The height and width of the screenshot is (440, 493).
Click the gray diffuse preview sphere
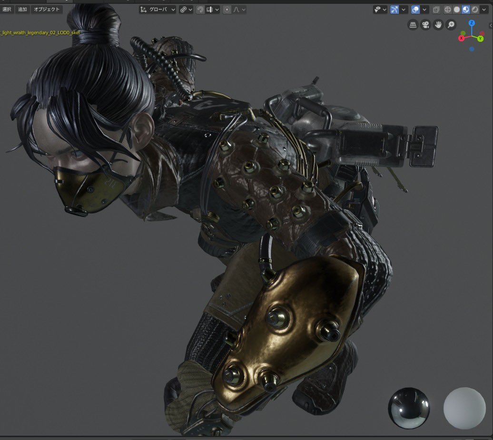pos(464,408)
